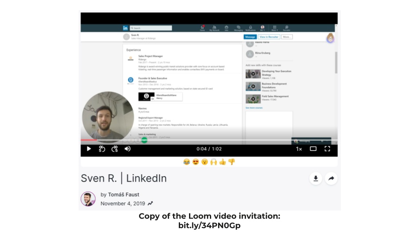Open Riina Kruberg's profile link
419x235 pixels.
click(263, 53)
